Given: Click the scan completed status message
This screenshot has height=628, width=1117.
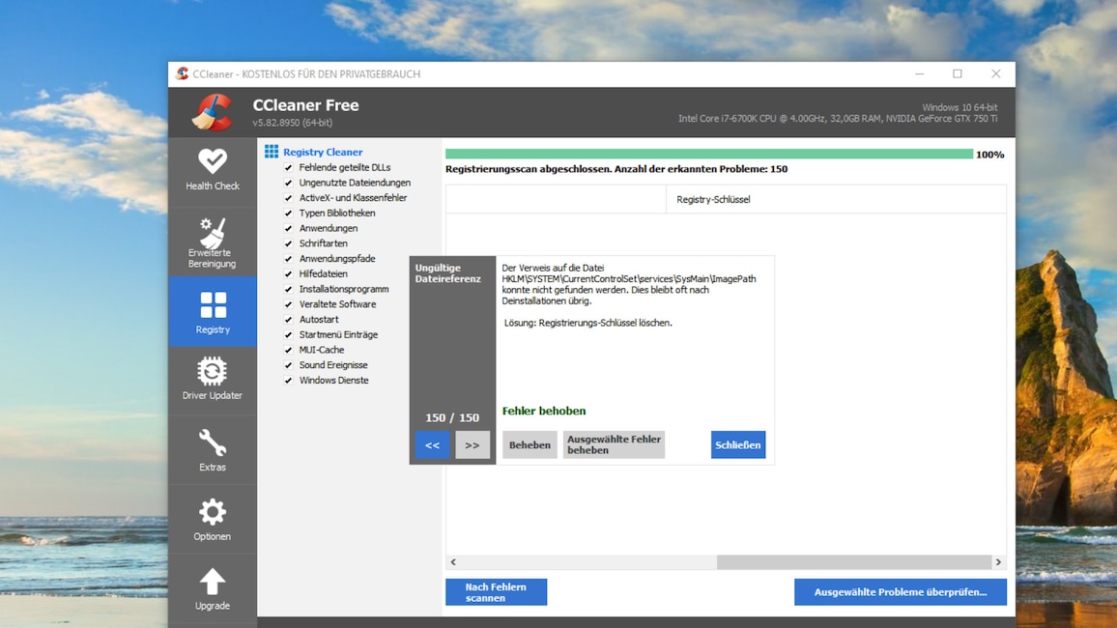Looking at the screenshot, I should coord(616,169).
